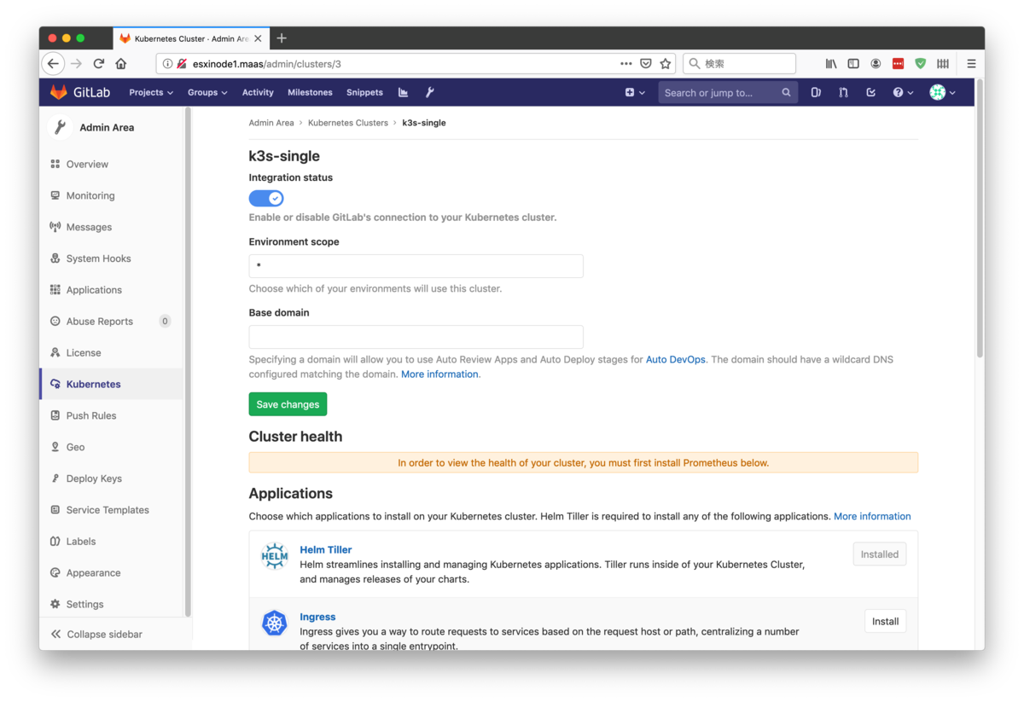Click the Helm Tiller logo
1024x702 pixels.
click(275, 556)
